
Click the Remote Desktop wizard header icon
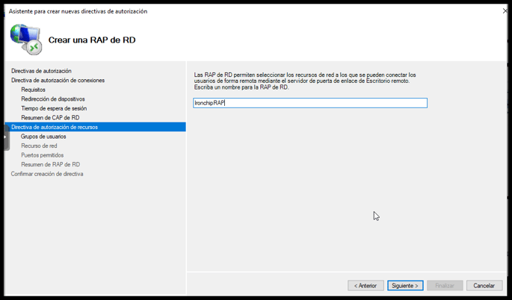click(x=26, y=40)
